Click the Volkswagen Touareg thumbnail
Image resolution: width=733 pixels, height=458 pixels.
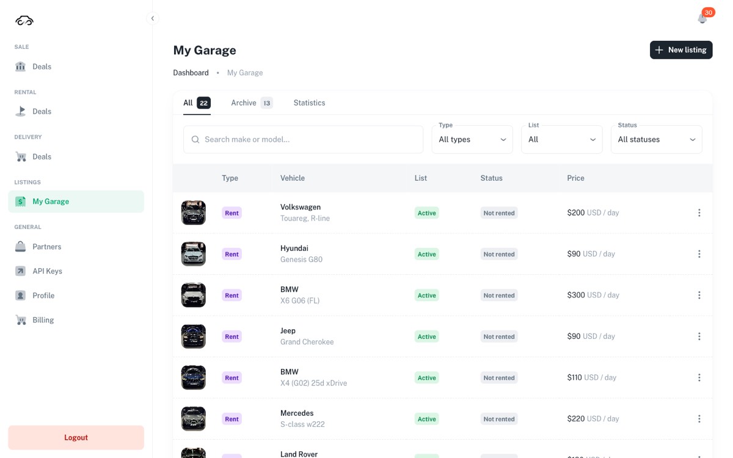(x=194, y=213)
